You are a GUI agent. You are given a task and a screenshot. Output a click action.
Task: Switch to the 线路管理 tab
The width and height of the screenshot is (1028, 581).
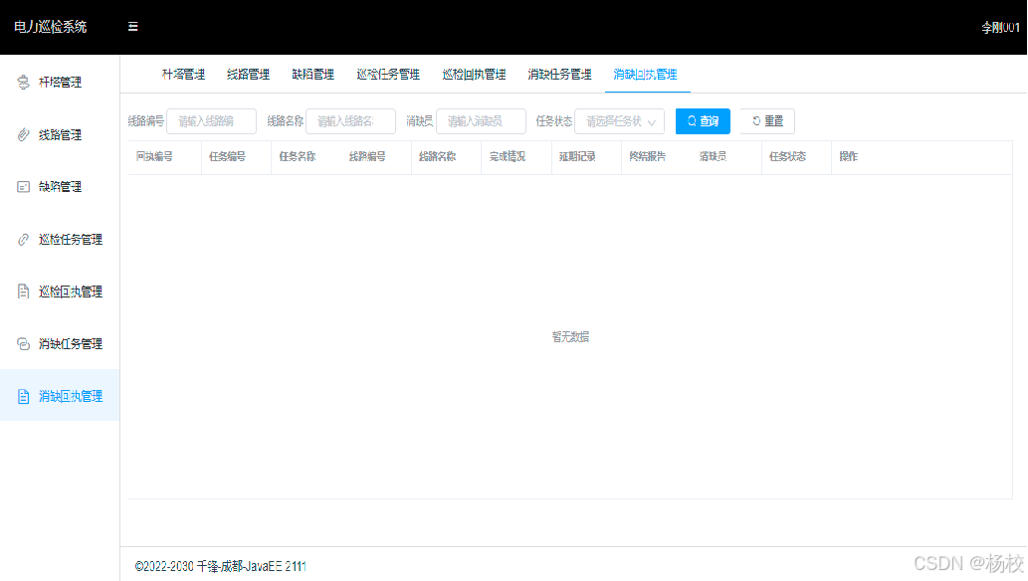click(248, 74)
